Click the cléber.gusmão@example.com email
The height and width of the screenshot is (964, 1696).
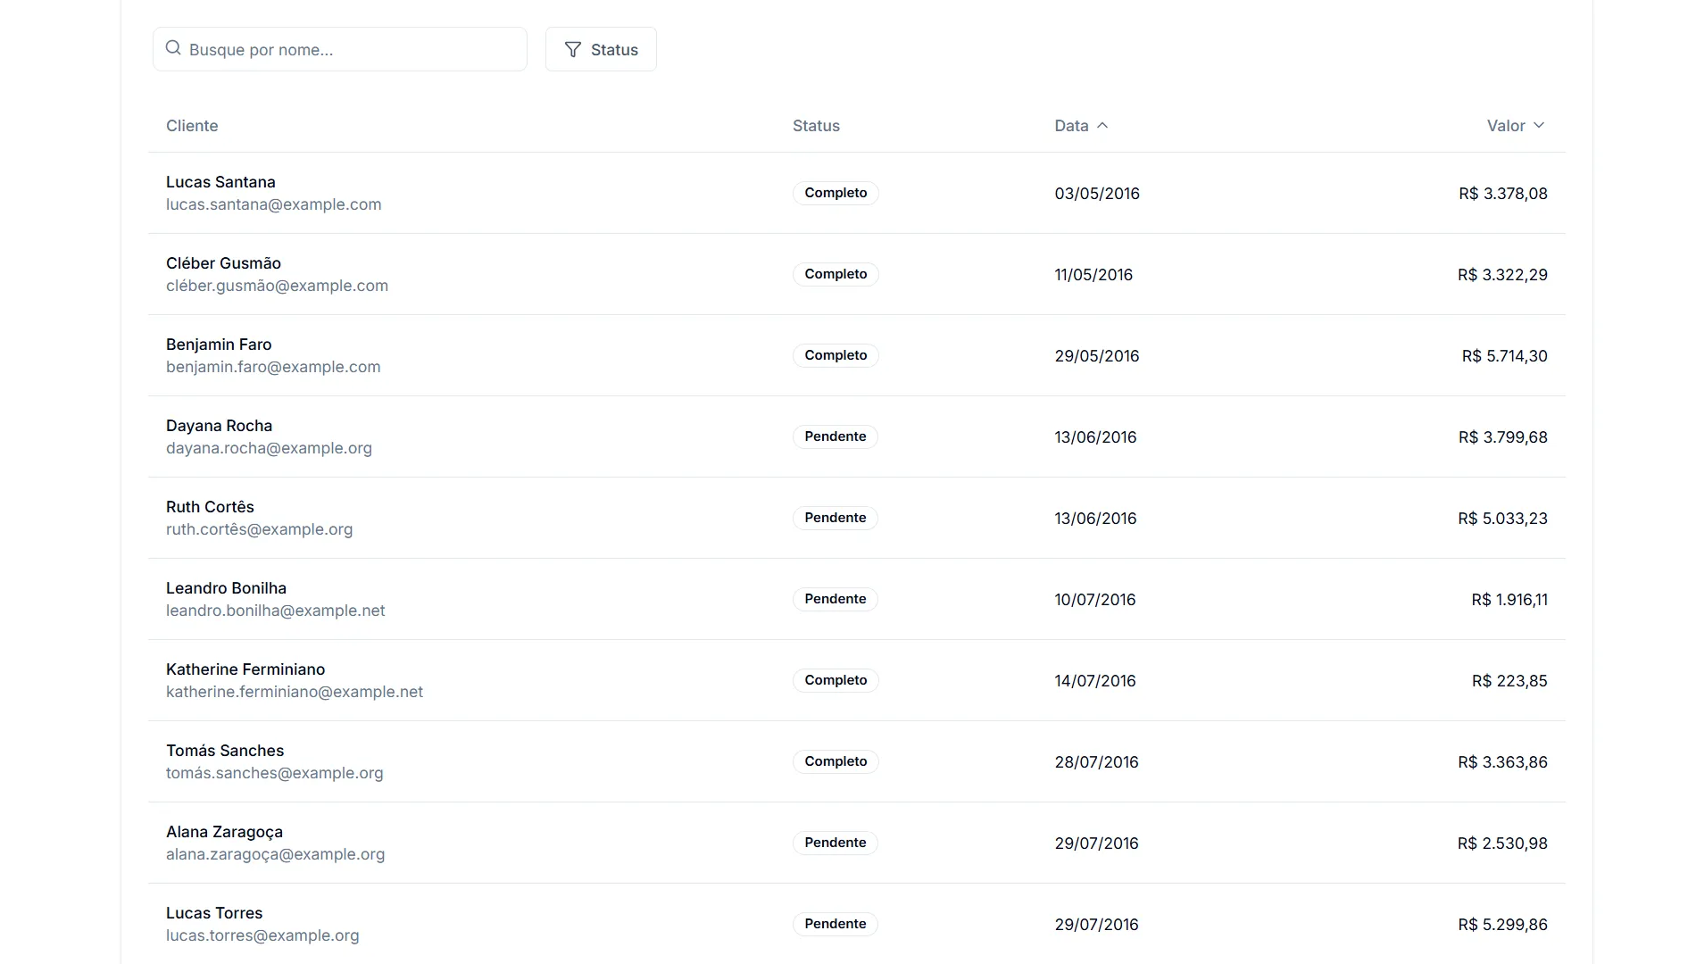[x=277, y=286]
